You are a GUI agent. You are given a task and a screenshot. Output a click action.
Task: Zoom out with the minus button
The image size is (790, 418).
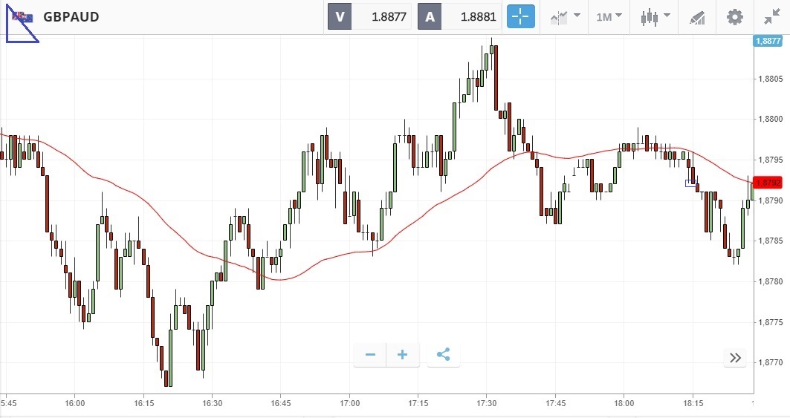370,355
